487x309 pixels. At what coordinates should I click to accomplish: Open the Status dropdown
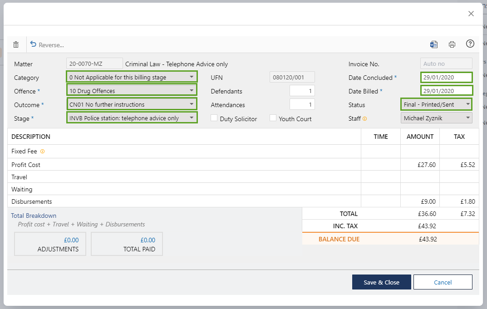(x=437, y=104)
